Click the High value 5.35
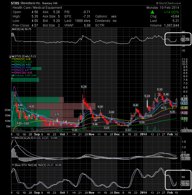Screen dimensions: 192x195 (x=35, y=16)
